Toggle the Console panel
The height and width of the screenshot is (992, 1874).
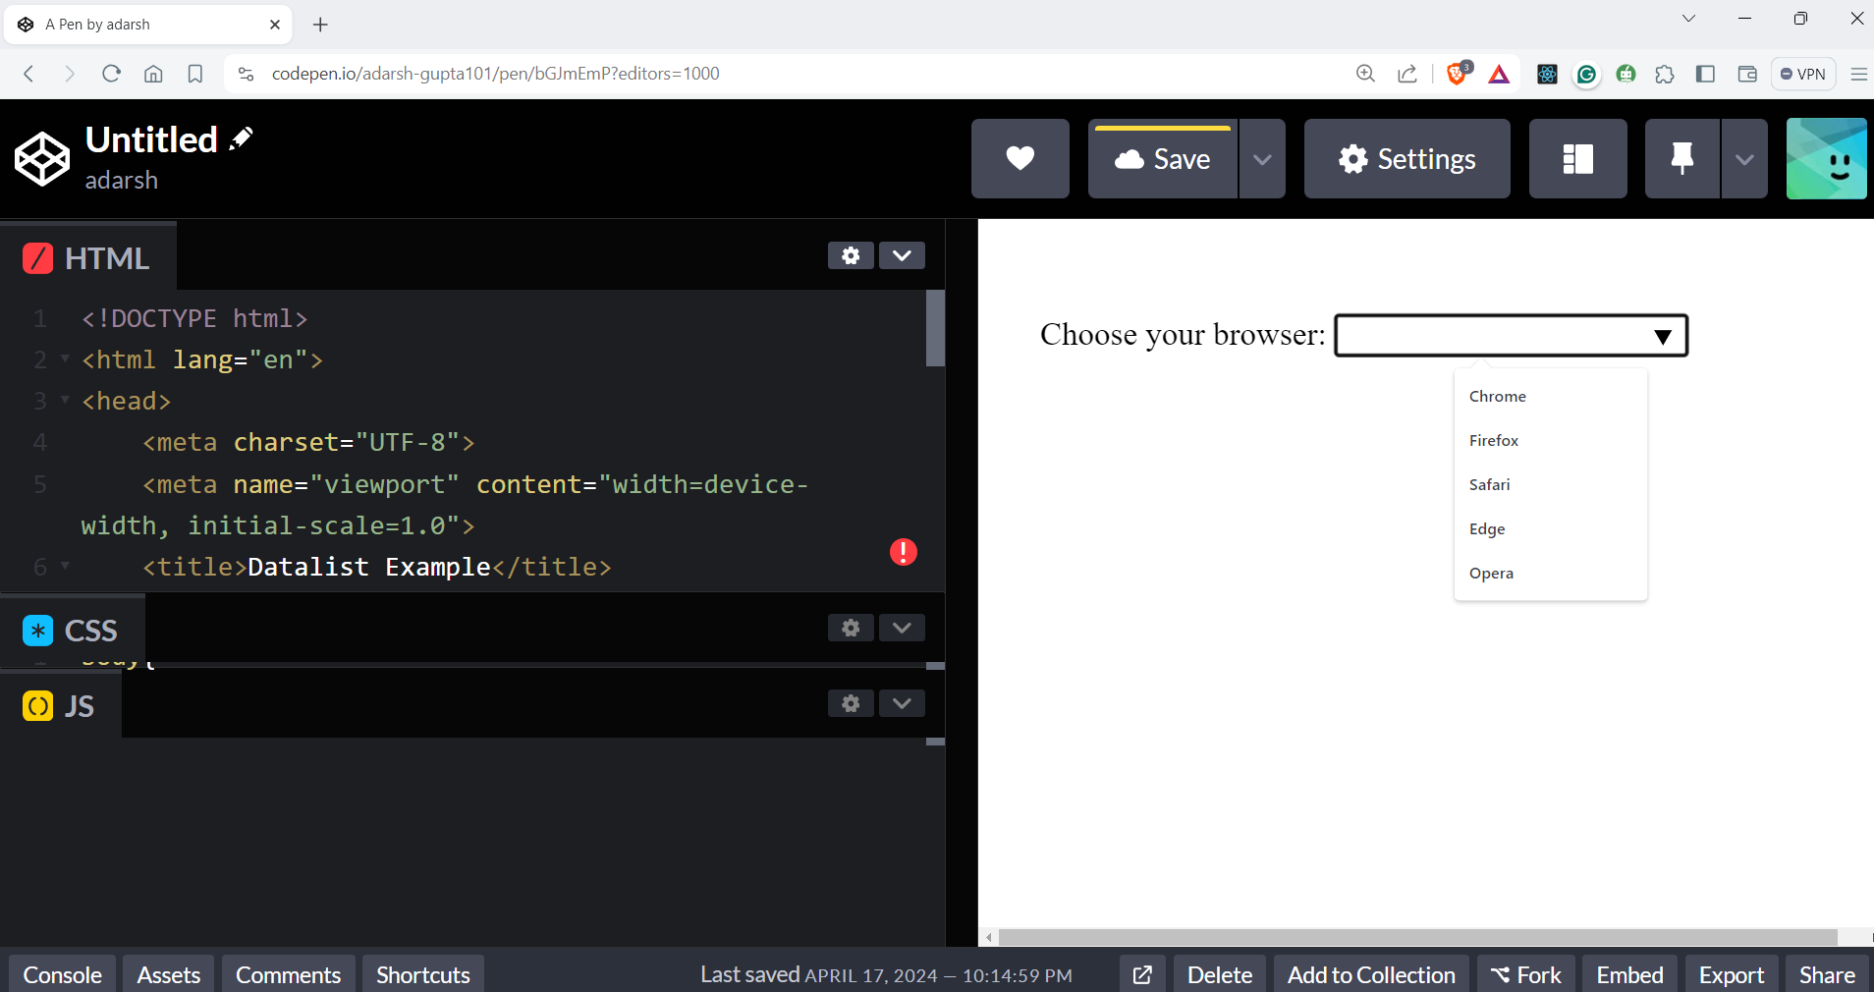(63, 974)
